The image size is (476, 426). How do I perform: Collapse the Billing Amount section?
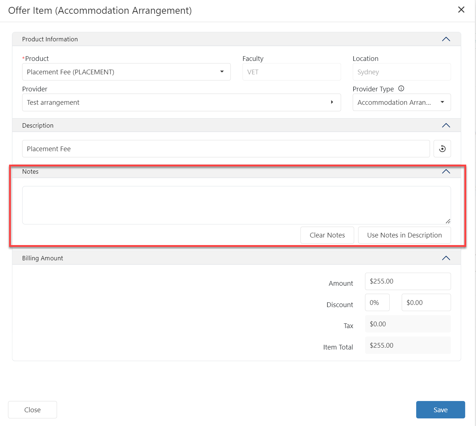pyautogui.click(x=446, y=258)
